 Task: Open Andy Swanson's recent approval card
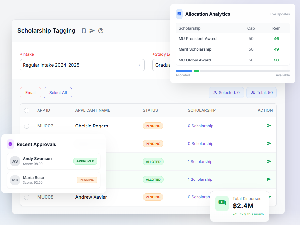point(54,161)
